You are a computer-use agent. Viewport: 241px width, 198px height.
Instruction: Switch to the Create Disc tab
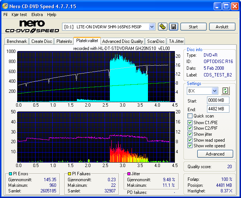click(41, 41)
